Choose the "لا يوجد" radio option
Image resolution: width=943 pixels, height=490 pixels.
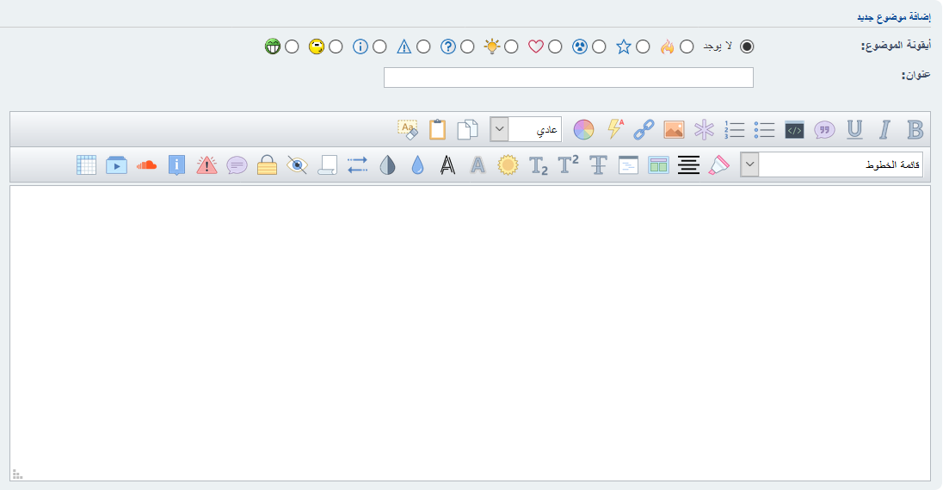coord(747,47)
